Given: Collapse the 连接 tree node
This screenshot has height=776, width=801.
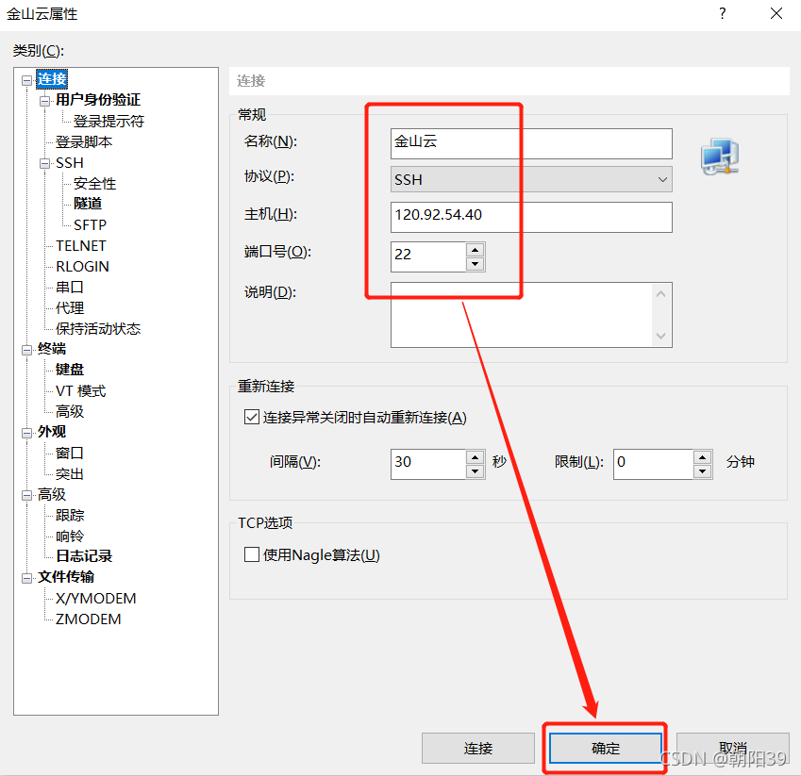Looking at the screenshot, I should (26, 80).
